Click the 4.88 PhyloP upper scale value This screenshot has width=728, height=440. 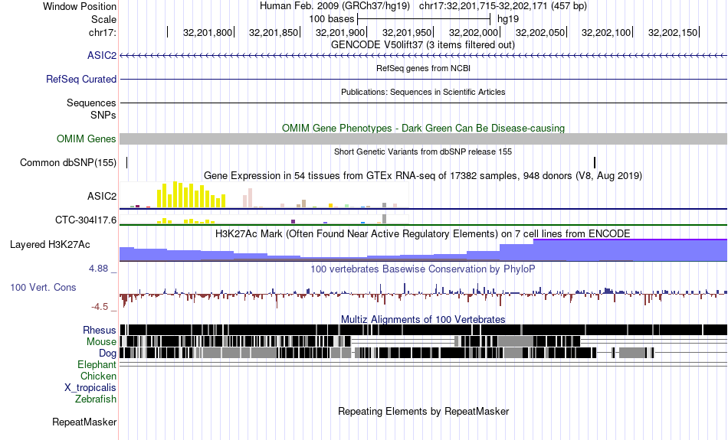point(98,269)
